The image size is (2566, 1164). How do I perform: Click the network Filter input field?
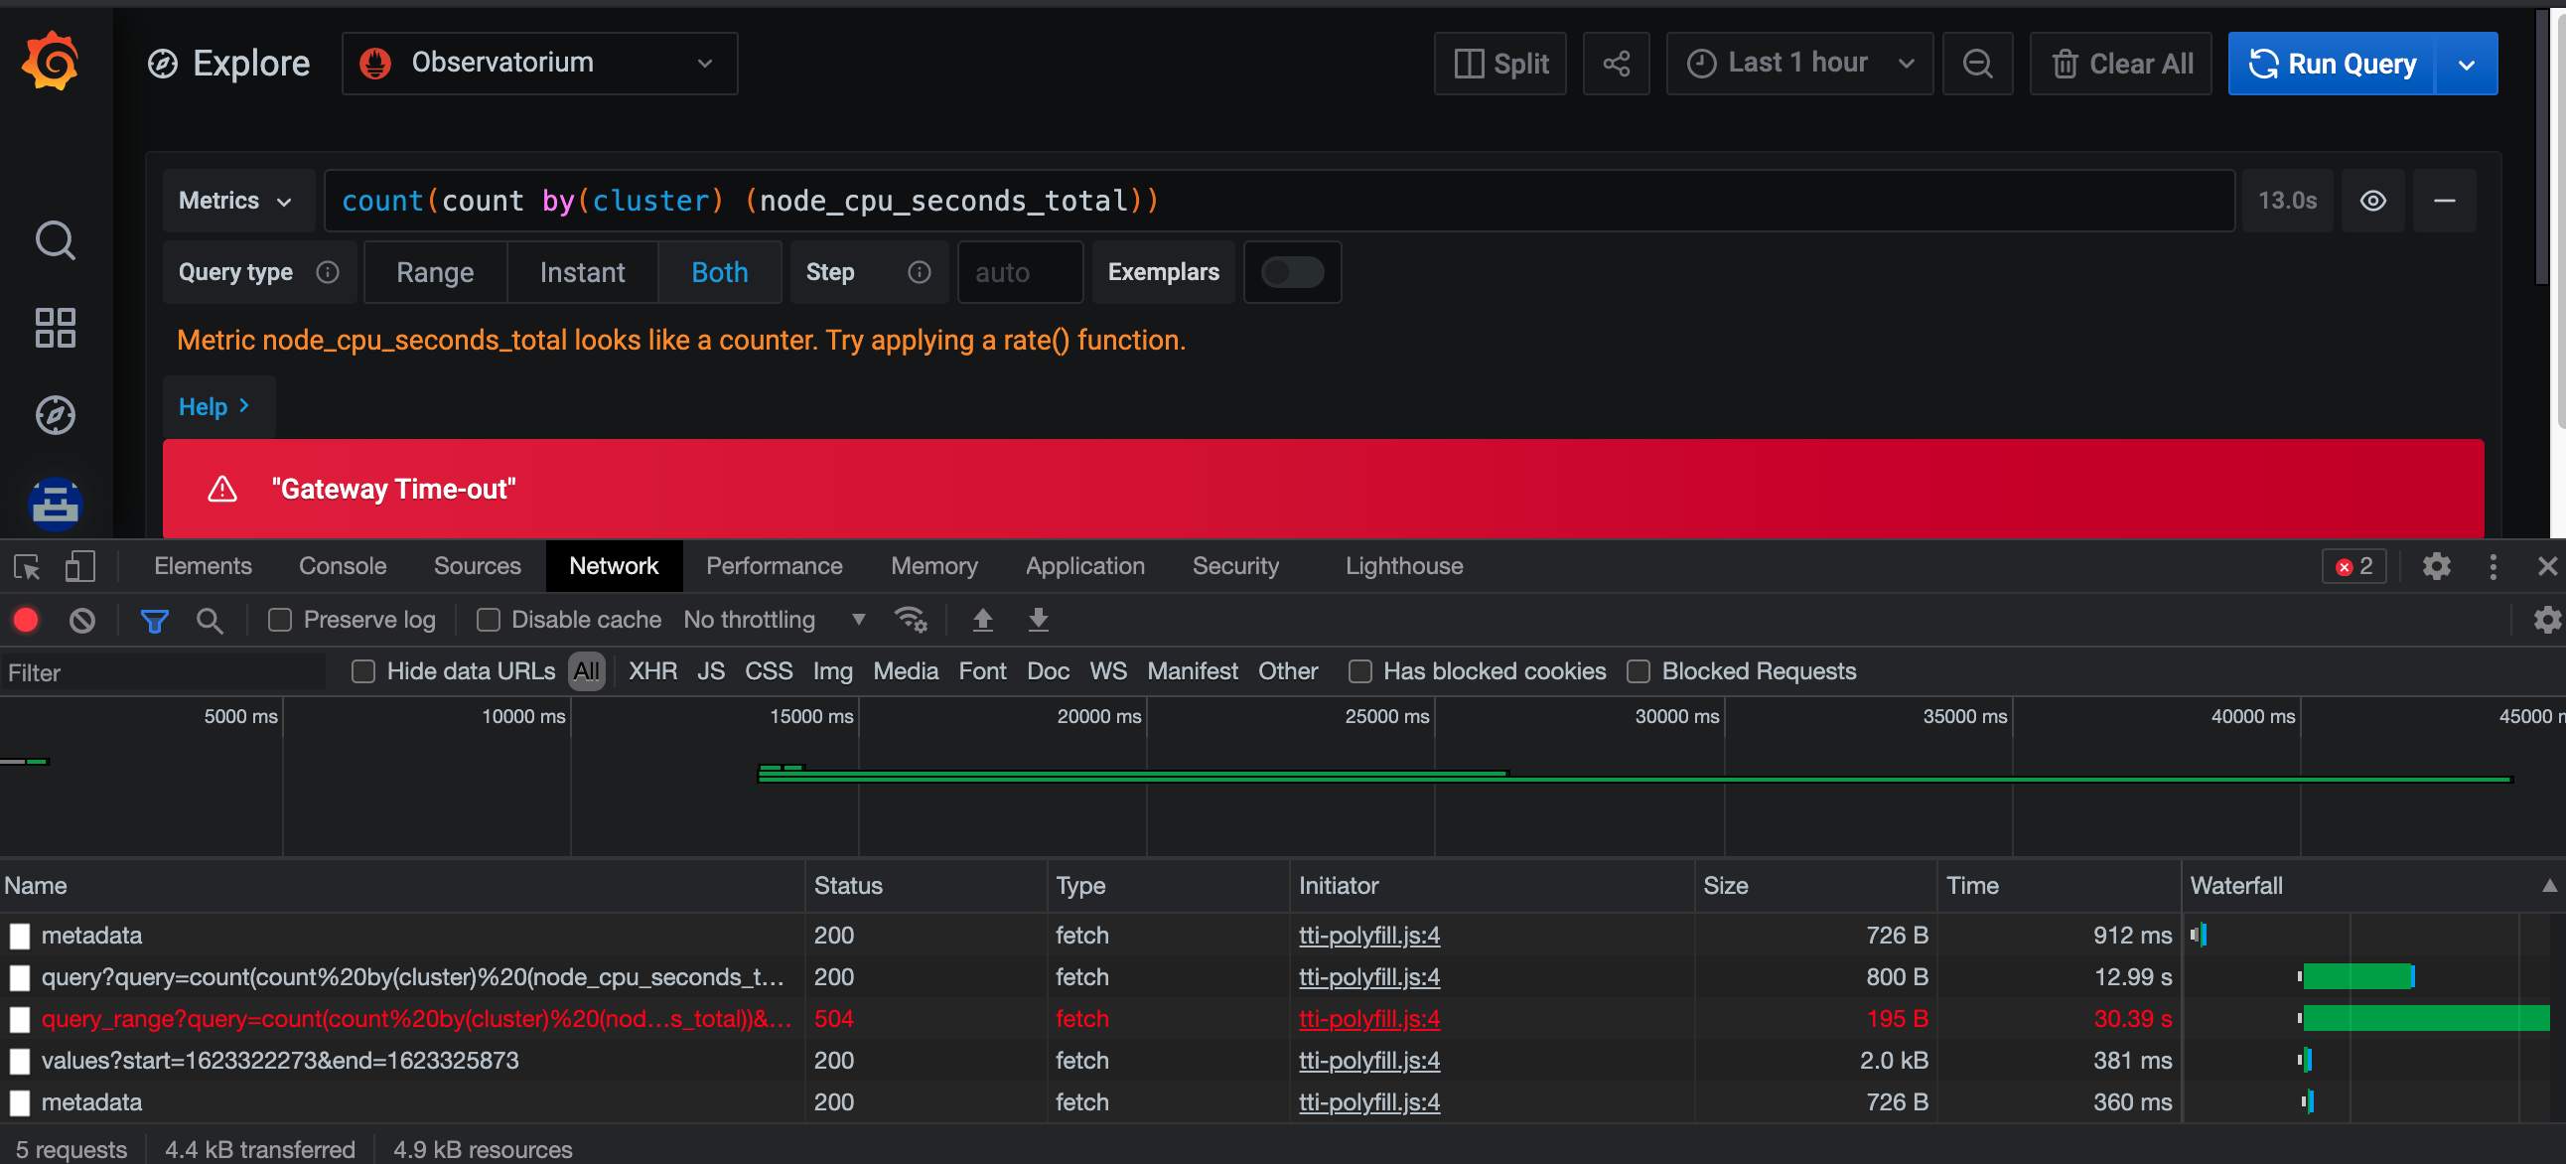point(165,671)
